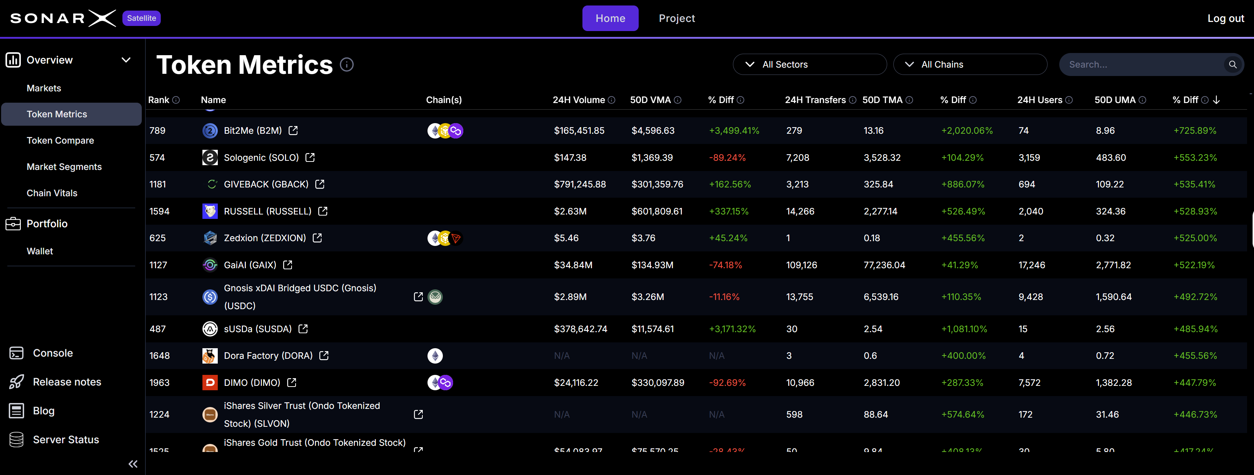Image resolution: width=1254 pixels, height=475 pixels.
Task: Open the All Chains dropdown
Action: pos(970,64)
